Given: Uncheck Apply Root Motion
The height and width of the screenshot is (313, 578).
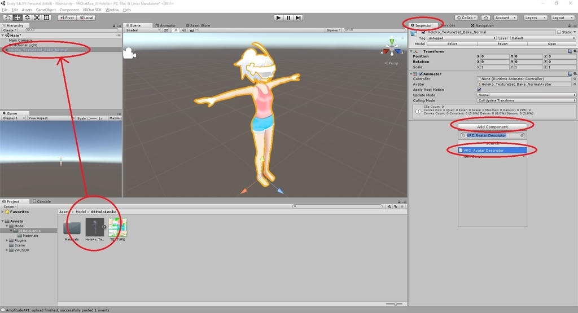Looking at the screenshot, I should click(x=479, y=90).
